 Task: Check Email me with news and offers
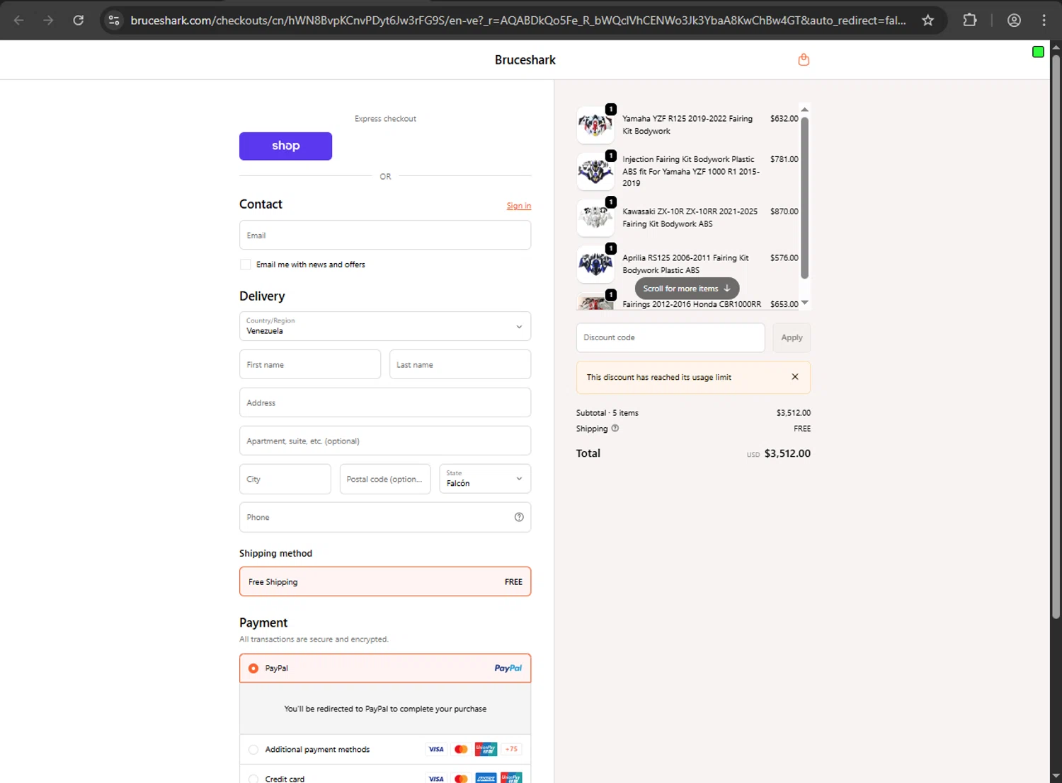click(246, 265)
